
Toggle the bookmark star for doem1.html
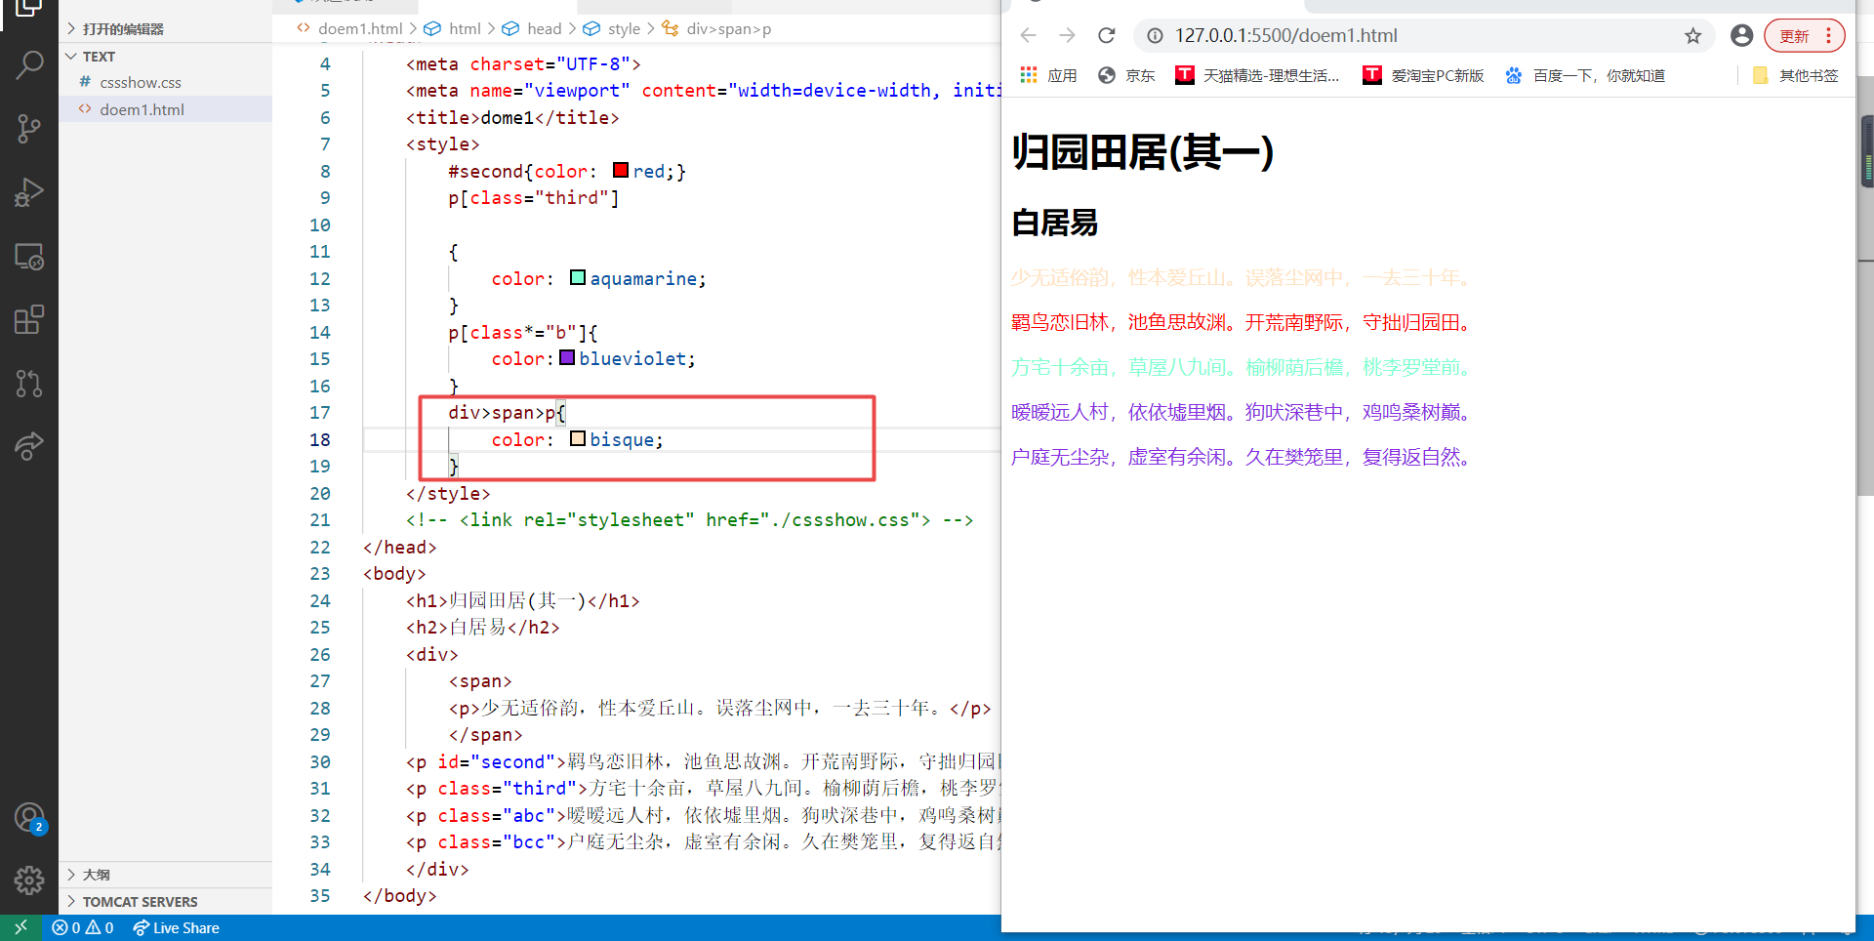click(x=1693, y=35)
